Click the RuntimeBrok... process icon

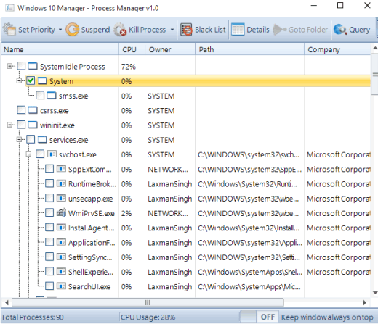tap(61, 183)
